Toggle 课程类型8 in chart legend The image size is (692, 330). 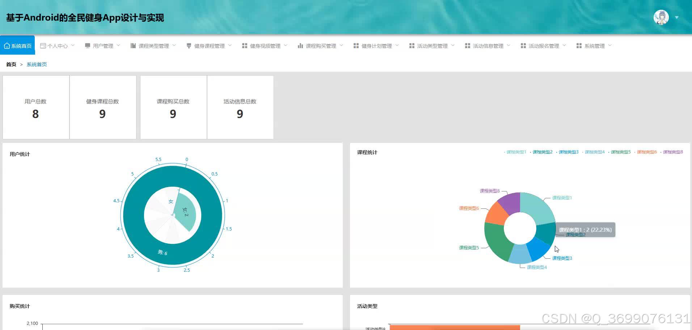coord(671,152)
